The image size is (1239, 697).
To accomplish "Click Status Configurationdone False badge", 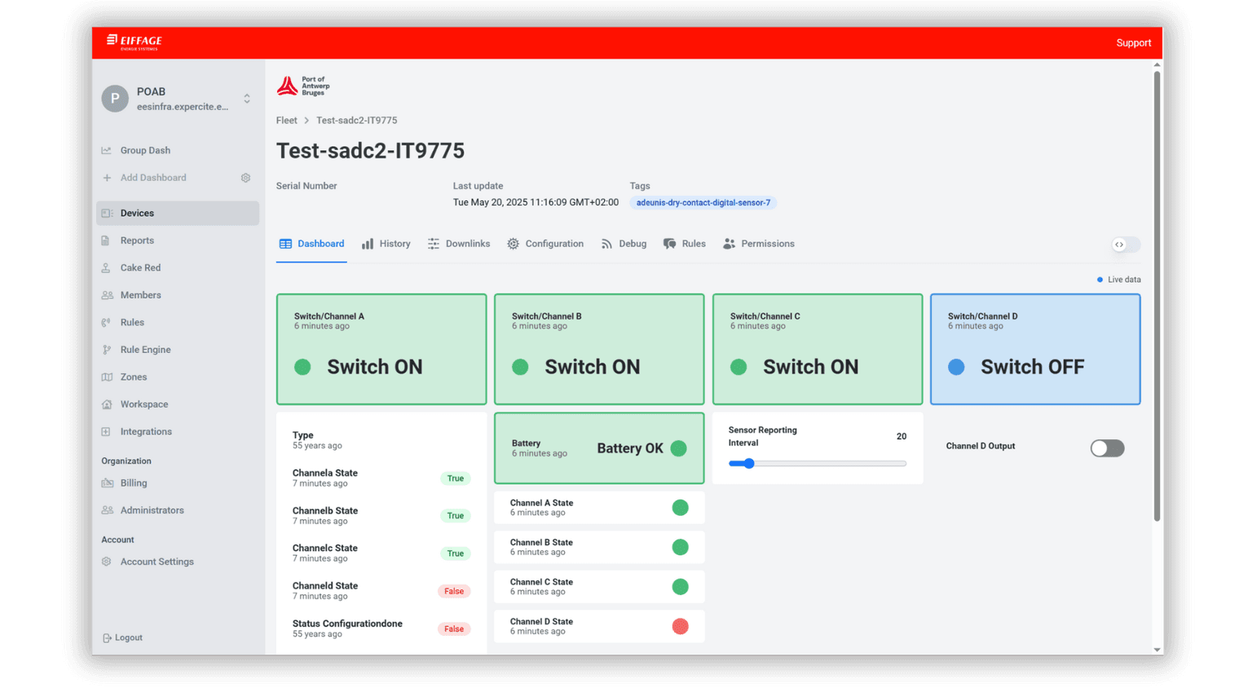I will pyautogui.click(x=454, y=629).
